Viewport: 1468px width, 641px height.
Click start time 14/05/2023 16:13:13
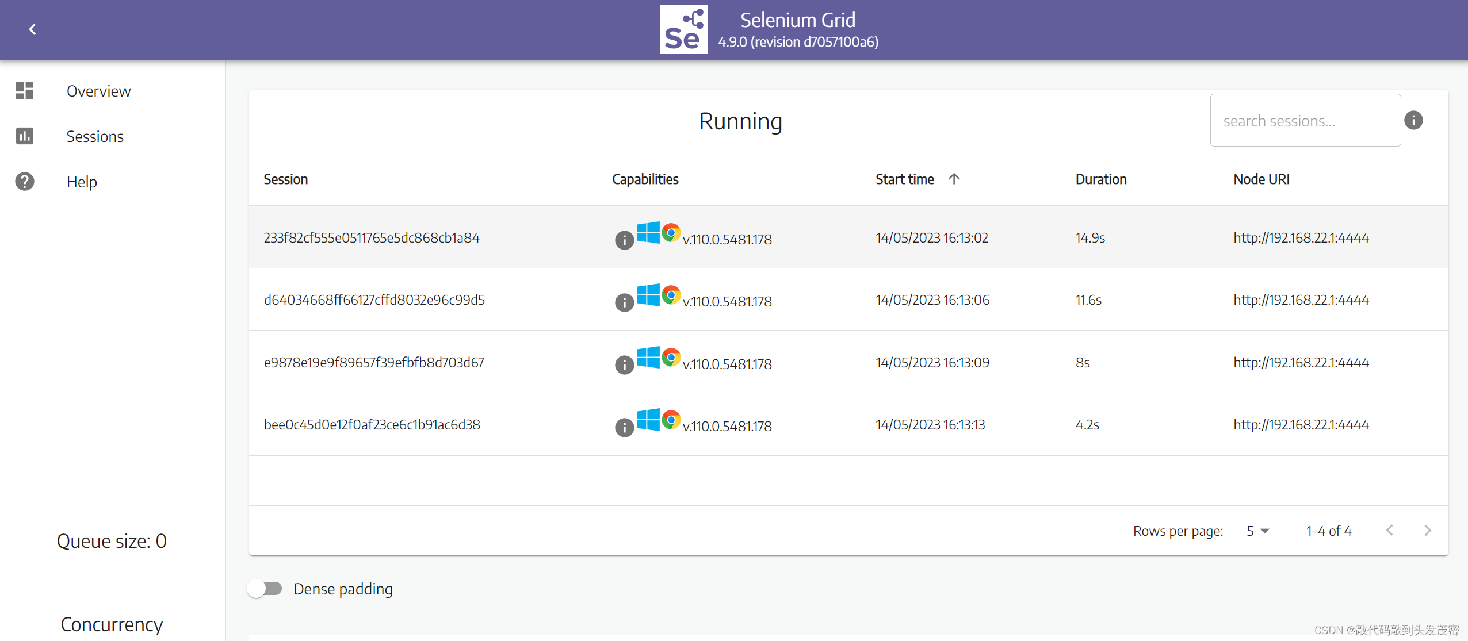[930, 424]
